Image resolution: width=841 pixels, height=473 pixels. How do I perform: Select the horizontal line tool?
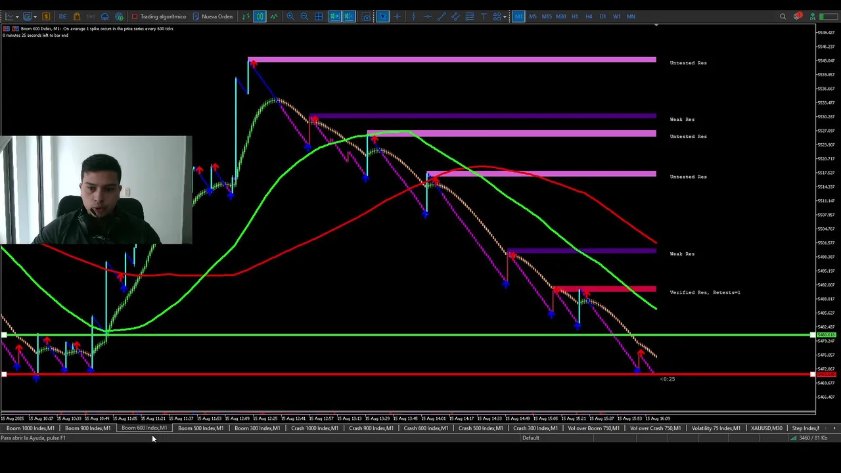point(427,16)
